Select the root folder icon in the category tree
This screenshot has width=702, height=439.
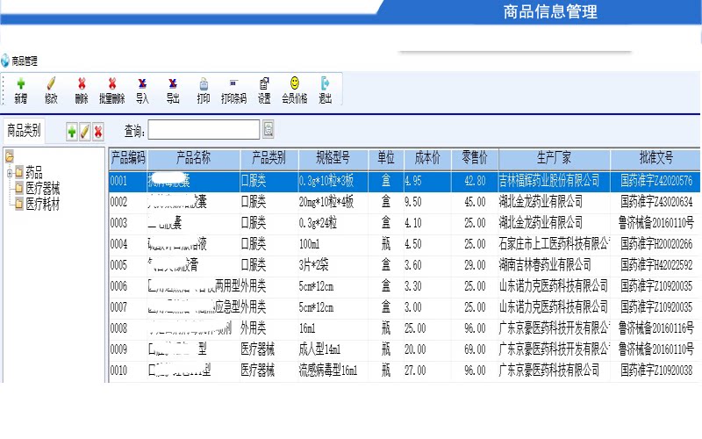(10, 156)
